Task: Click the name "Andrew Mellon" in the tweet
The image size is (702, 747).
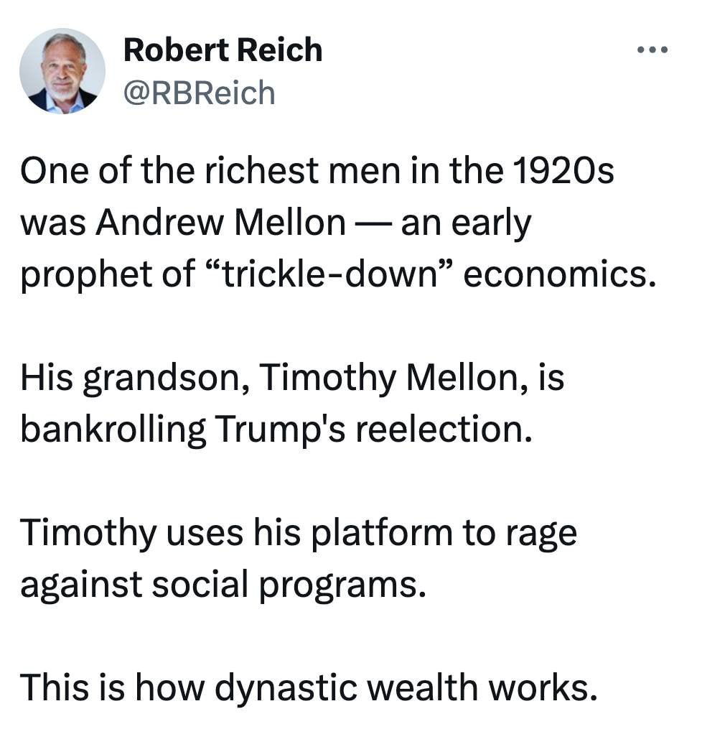Action: pyautogui.click(x=220, y=224)
